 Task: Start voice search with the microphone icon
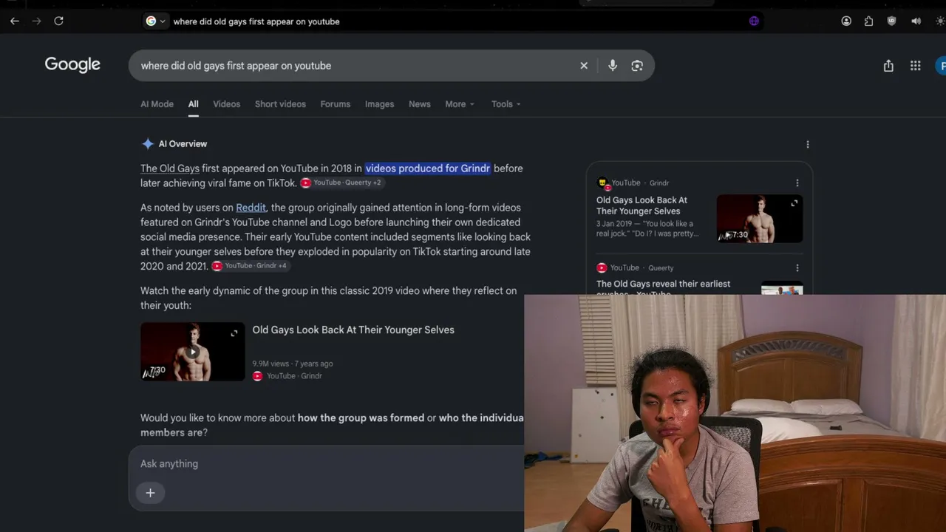click(x=613, y=66)
